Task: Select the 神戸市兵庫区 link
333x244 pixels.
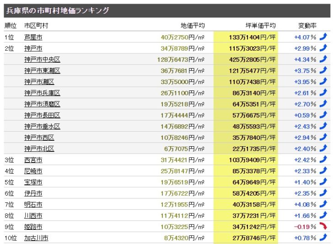Action: pyautogui.click(x=42, y=93)
